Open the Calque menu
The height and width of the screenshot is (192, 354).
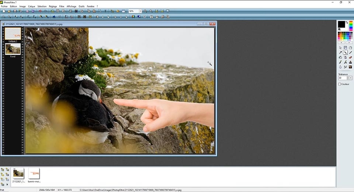pyautogui.click(x=31, y=6)
